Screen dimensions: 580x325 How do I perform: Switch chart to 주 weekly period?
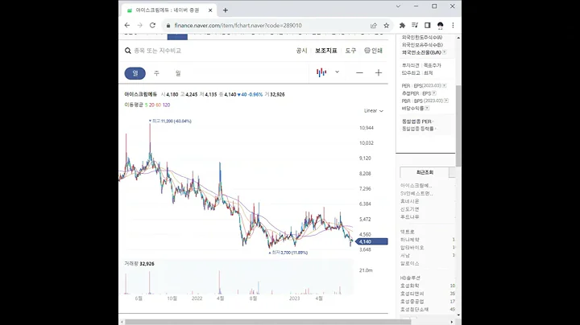pos(156,73)
